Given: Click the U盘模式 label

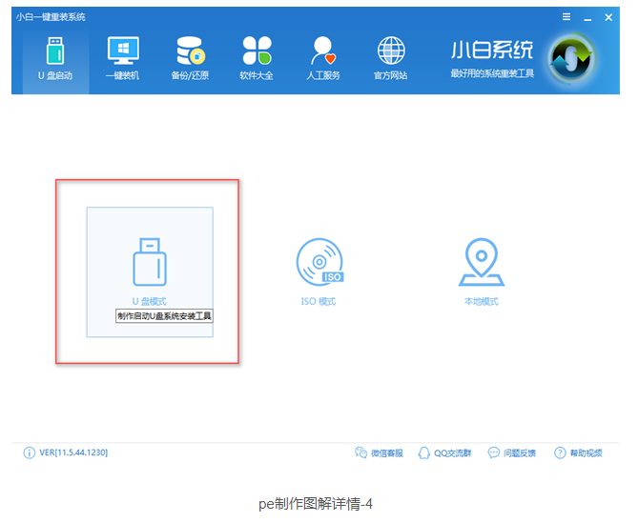Looking at the screenshot, I should tap(150, 302).
